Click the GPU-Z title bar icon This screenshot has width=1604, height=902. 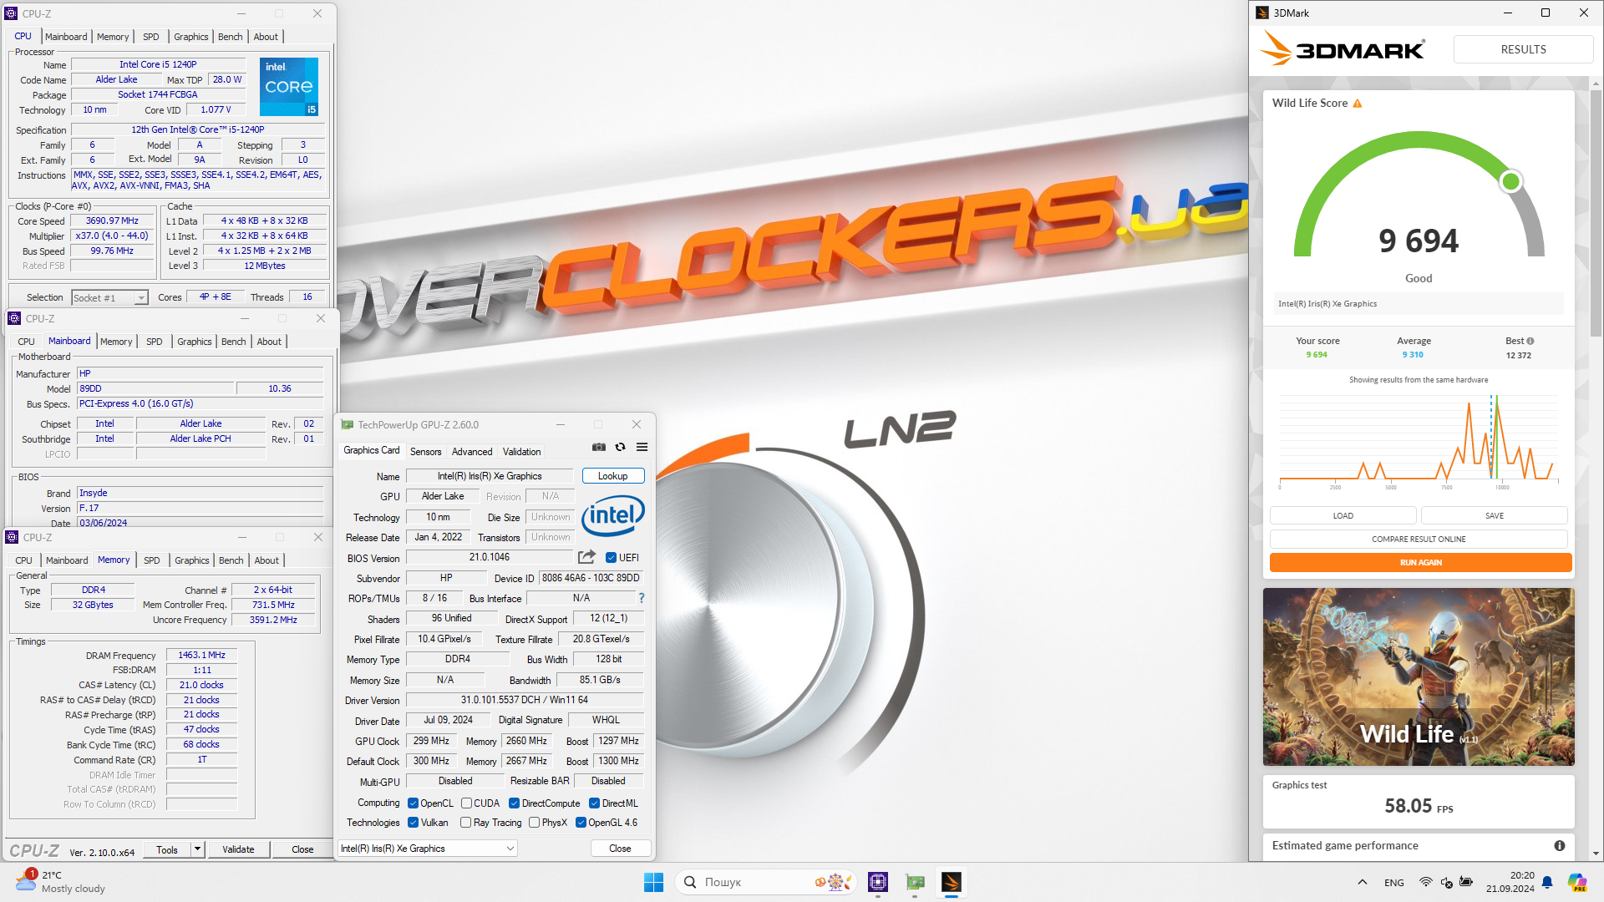pyautogui.click(x=348, y=425)
